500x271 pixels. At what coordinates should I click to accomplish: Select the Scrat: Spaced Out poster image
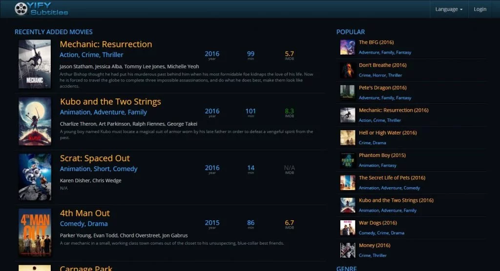tap(35, 177)
